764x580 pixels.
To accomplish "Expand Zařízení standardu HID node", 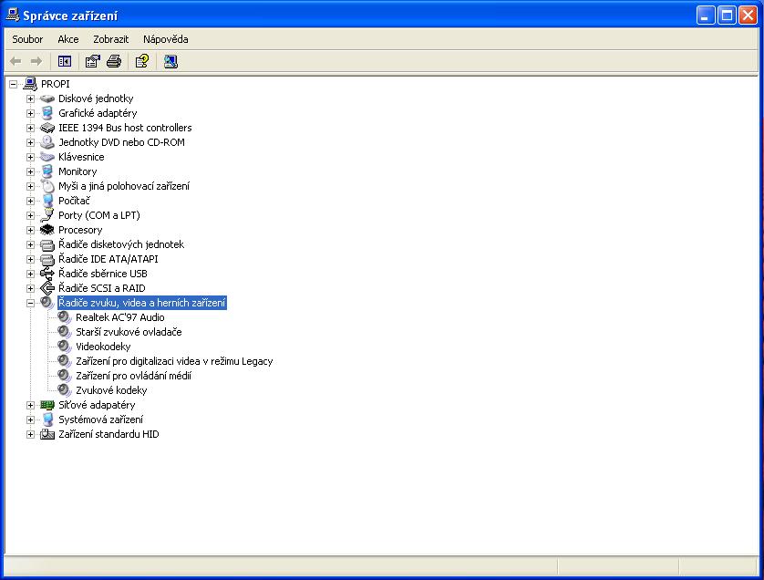I will click(30, 434).
